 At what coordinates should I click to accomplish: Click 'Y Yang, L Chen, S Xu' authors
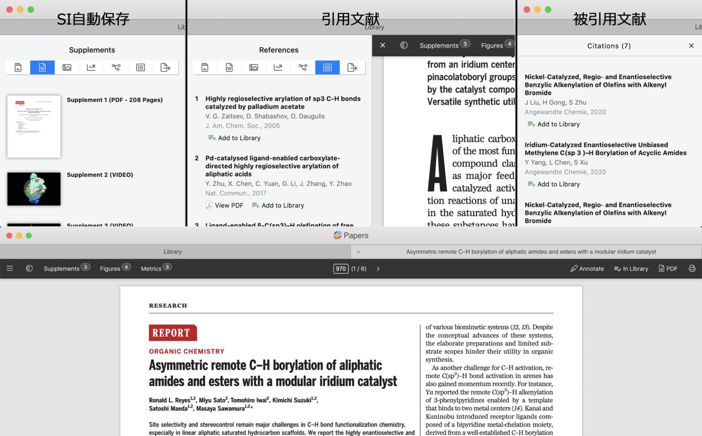tap(556, 162)
